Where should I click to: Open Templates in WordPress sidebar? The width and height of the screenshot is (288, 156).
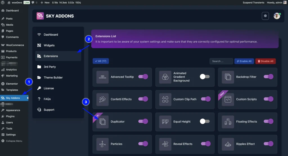click(14, 90)
